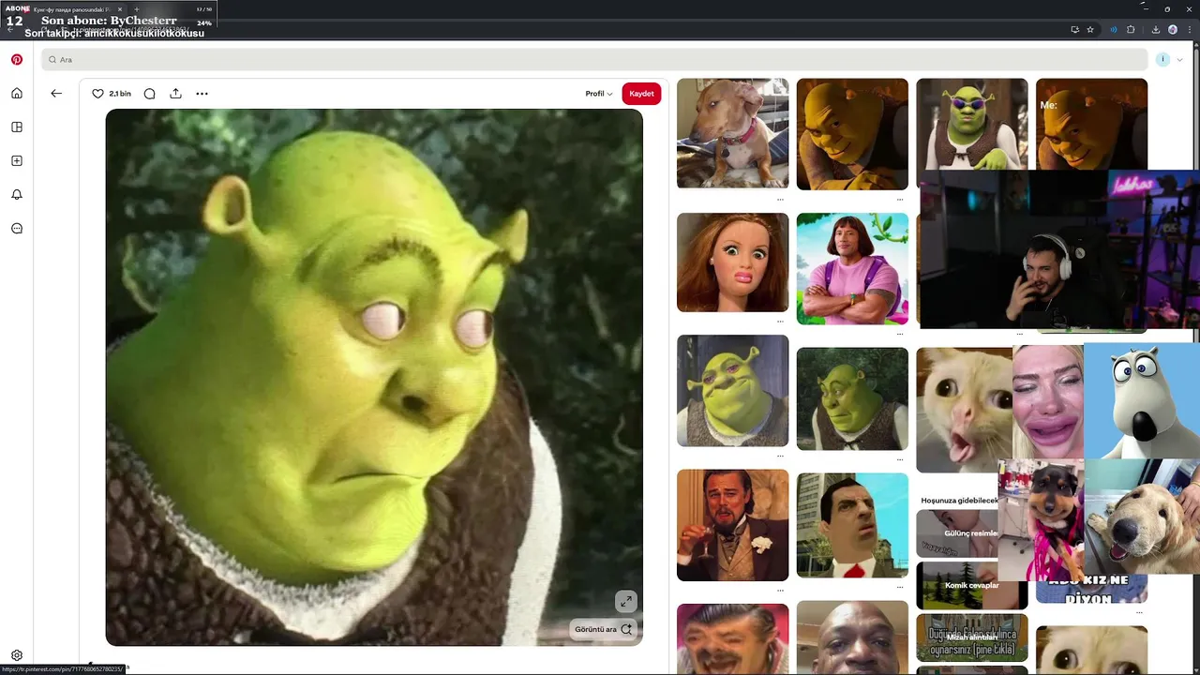The width and height of the screenshot is (1200, 675).
Task: Open Chrome profile avatar
Action: tap(1172, 29)
